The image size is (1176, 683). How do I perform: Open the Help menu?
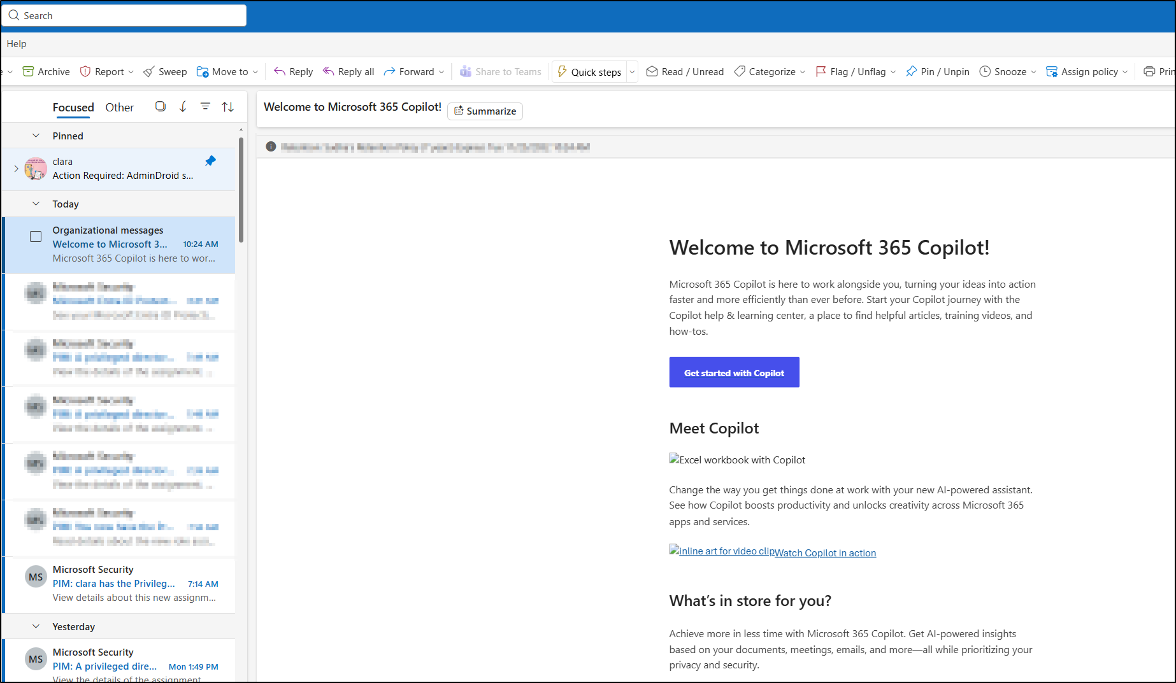pos(17,43)
